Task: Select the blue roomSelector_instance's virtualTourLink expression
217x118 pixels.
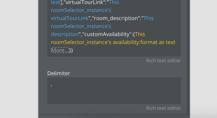Action: [81, 14]
